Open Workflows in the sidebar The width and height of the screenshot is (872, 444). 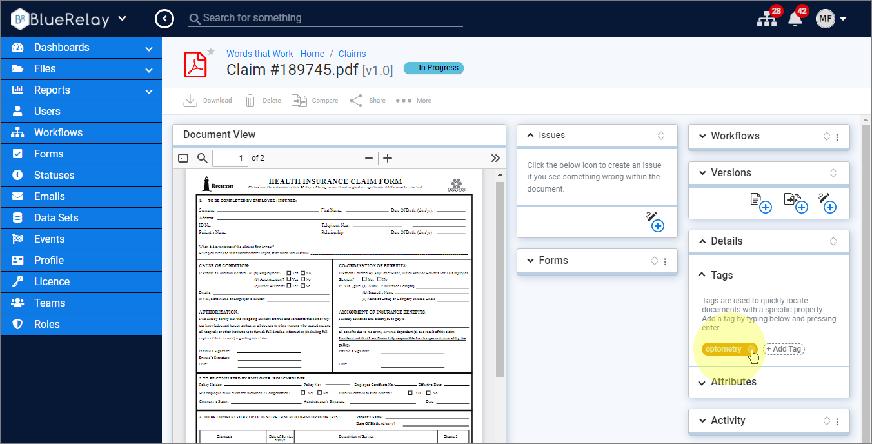click(81, 133)
